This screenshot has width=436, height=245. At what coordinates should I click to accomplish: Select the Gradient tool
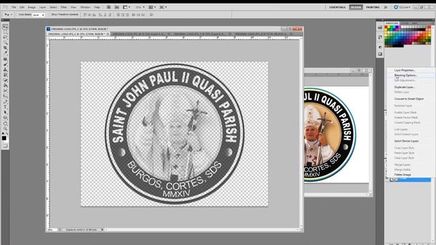(x=5, y=85)
